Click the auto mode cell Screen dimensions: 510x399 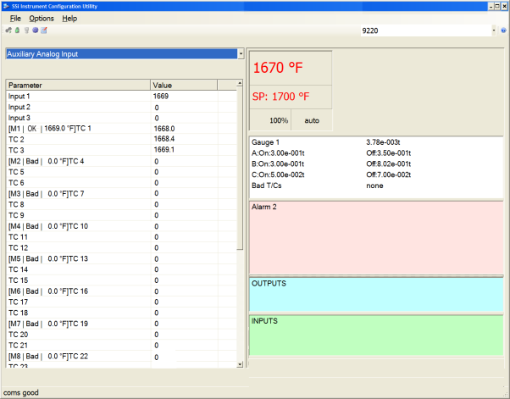[x=312, y=121]
